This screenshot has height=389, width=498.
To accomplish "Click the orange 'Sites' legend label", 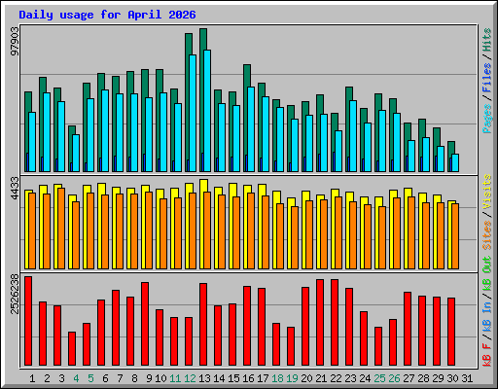I will click(x=487, y=235).
